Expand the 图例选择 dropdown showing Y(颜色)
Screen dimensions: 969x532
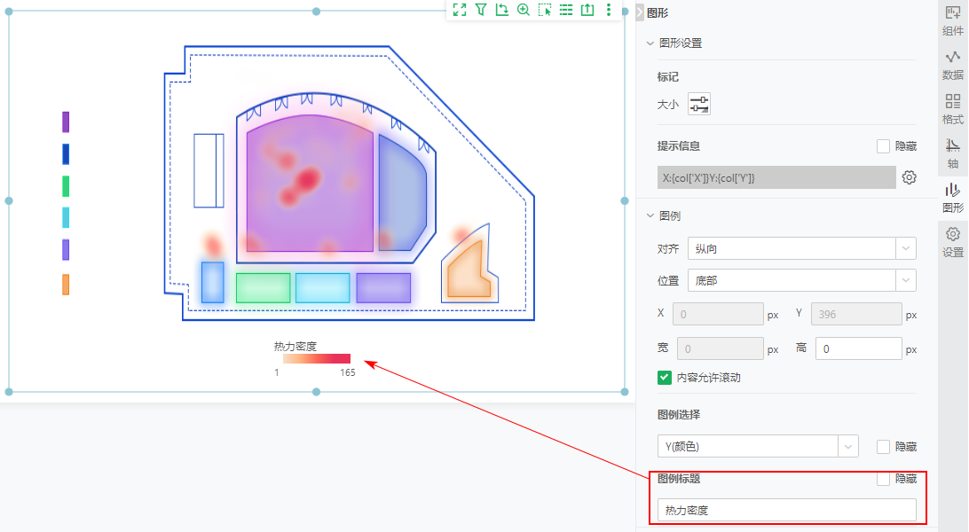(758, 446)
